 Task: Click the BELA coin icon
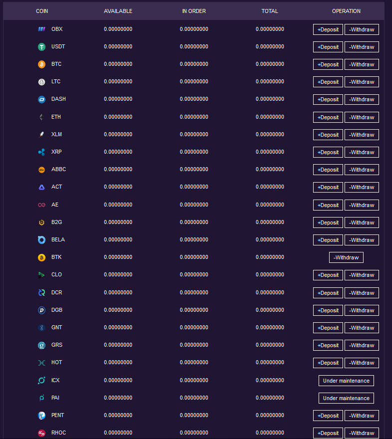pos(42,239)
